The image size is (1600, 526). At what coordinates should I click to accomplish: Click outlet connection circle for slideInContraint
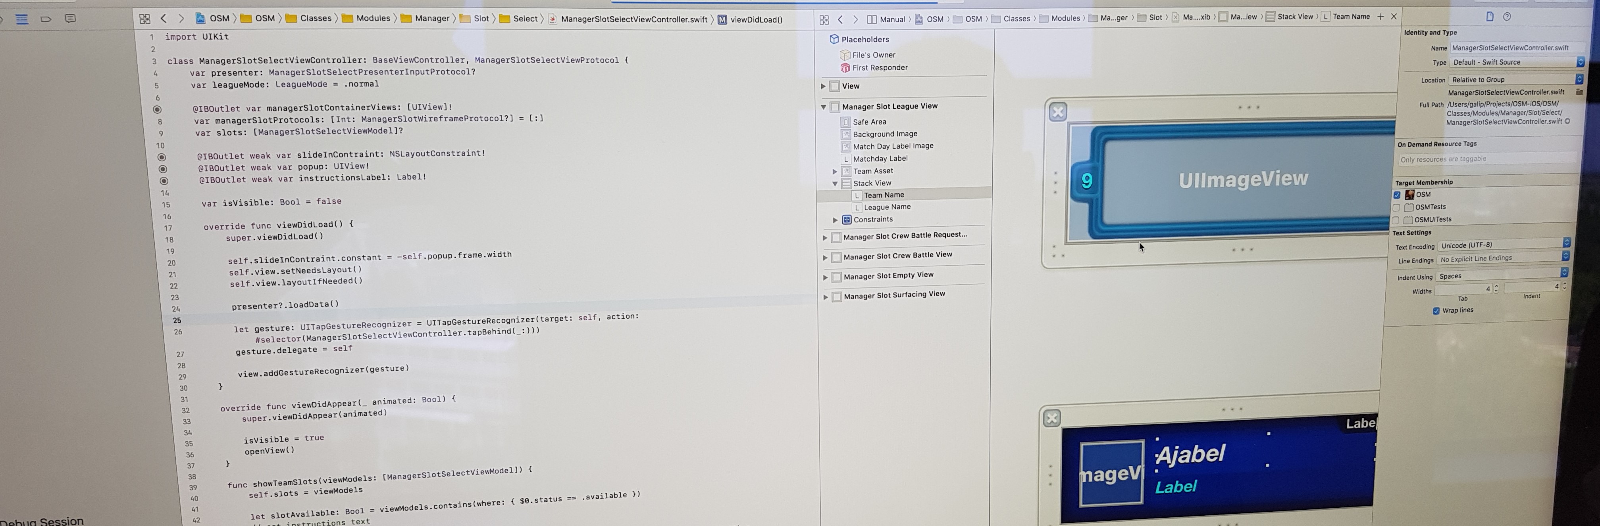[x=161, y=157]
